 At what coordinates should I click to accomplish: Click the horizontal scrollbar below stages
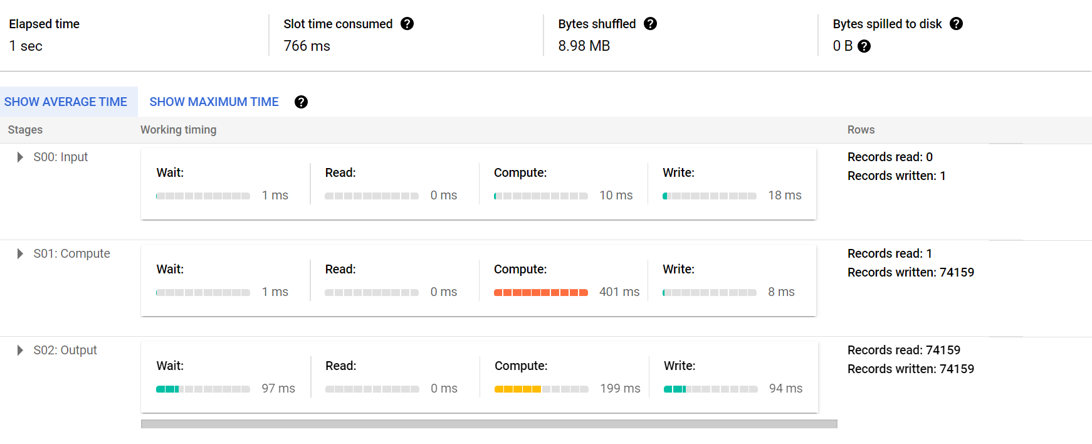pos(489,425)
